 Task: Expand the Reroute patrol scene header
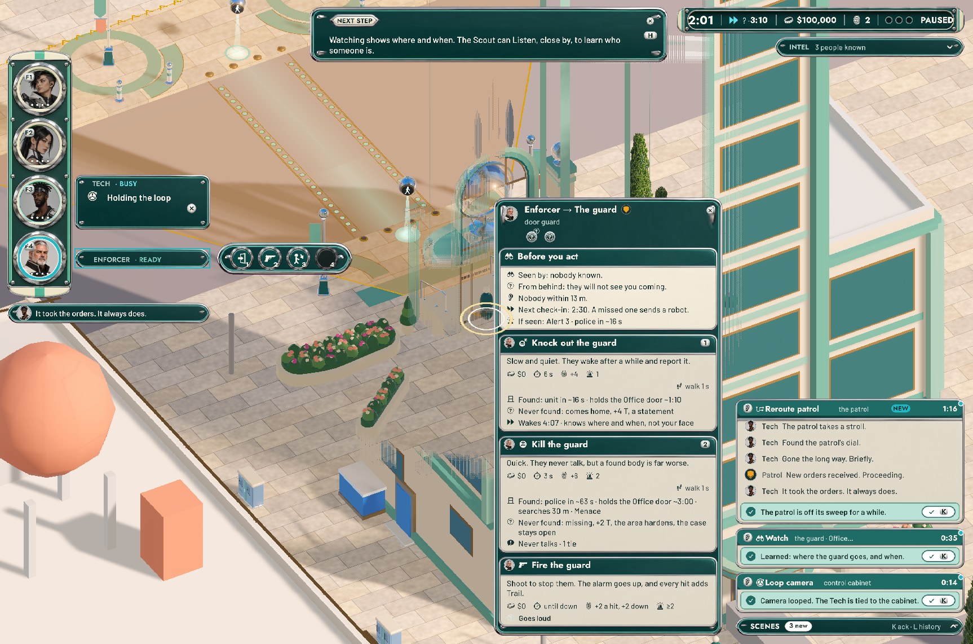[x=849, y=409]
